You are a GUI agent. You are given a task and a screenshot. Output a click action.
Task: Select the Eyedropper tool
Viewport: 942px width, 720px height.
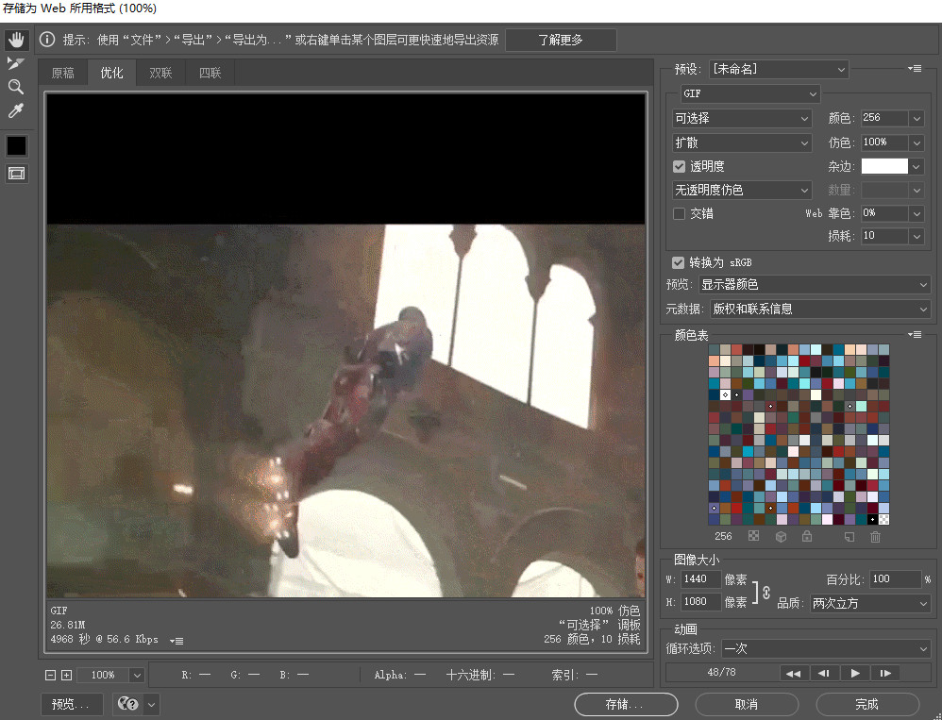16,111
